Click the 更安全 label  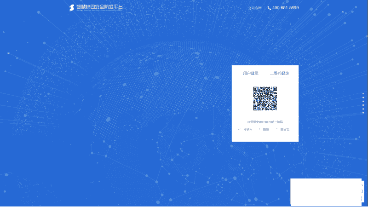(x=285, y=129)
